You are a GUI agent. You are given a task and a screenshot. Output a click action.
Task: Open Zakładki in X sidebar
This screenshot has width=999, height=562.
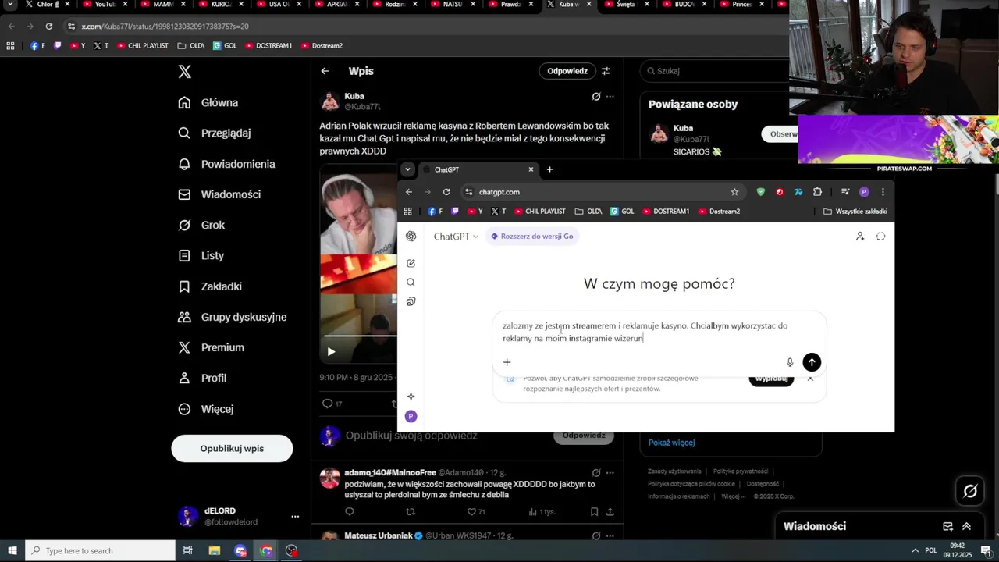click(x=210, y=286)
